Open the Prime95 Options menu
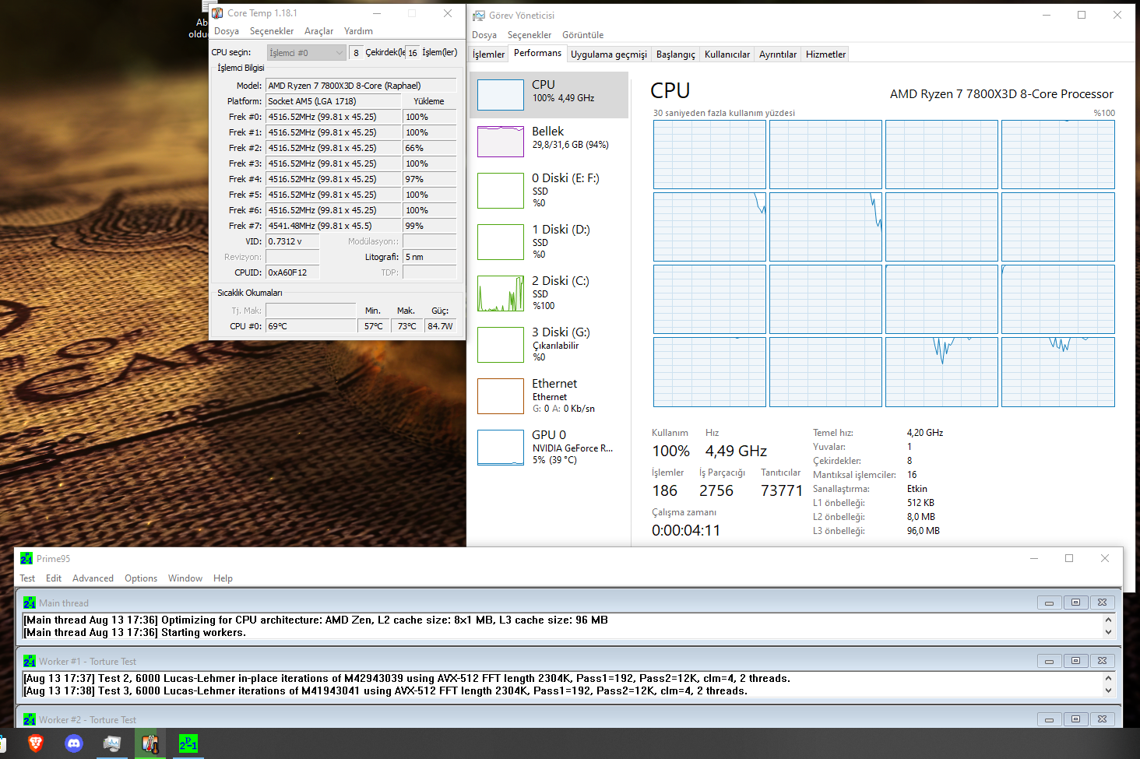1140x759 pixels. (141, 578)
